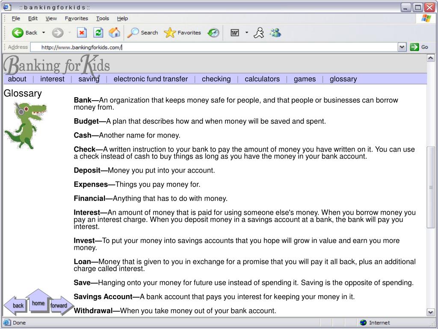The width and height of the screenshot is (438, 329).
Task: Click the scrollbar up arrow
Action: (x=430, y=58)
